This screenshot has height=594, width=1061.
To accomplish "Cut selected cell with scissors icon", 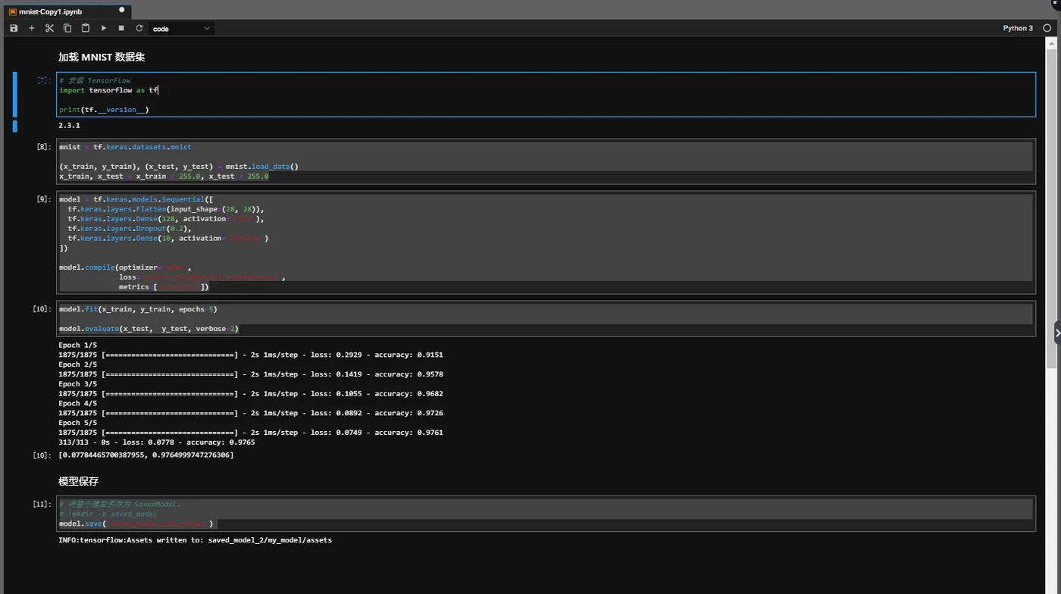I will point(49,28).
